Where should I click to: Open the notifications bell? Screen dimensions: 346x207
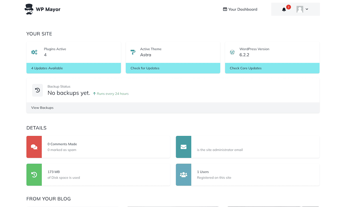[x=284, y=9]
